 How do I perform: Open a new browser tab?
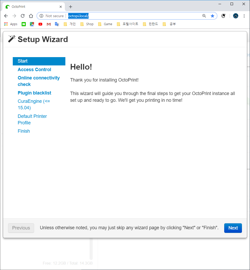[x=71, y=7]
